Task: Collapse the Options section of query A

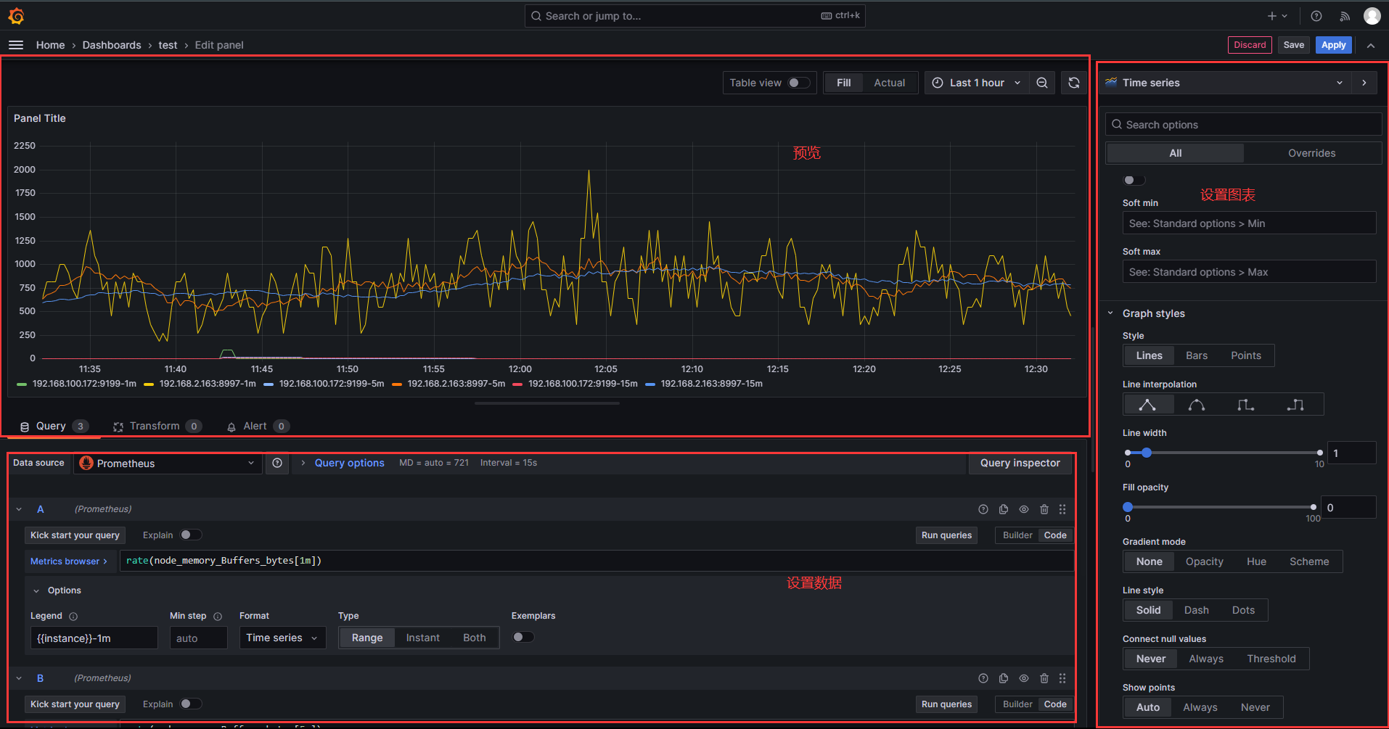Action: pos(36,590)
